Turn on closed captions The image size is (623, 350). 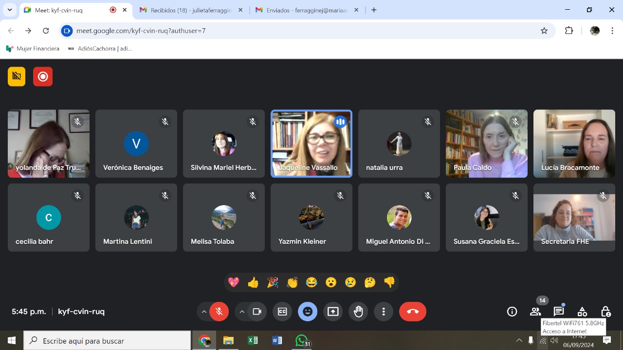[x=282, y=312]
